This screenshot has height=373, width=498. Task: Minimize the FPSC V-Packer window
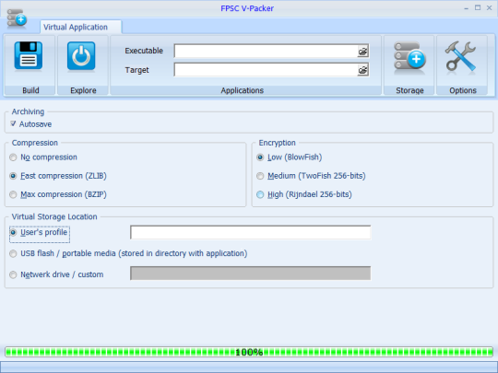point(466,8)
